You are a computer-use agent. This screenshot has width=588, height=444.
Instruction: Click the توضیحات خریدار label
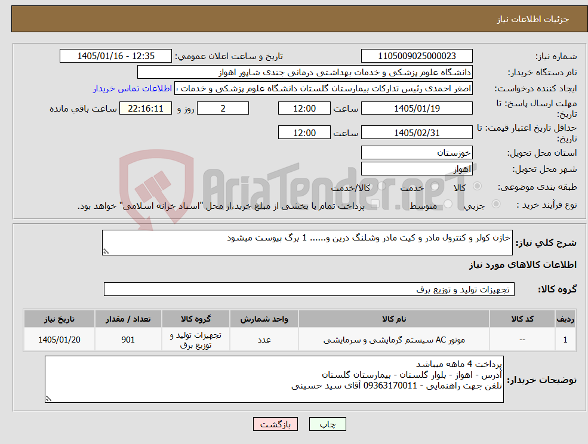click(542, 380)
